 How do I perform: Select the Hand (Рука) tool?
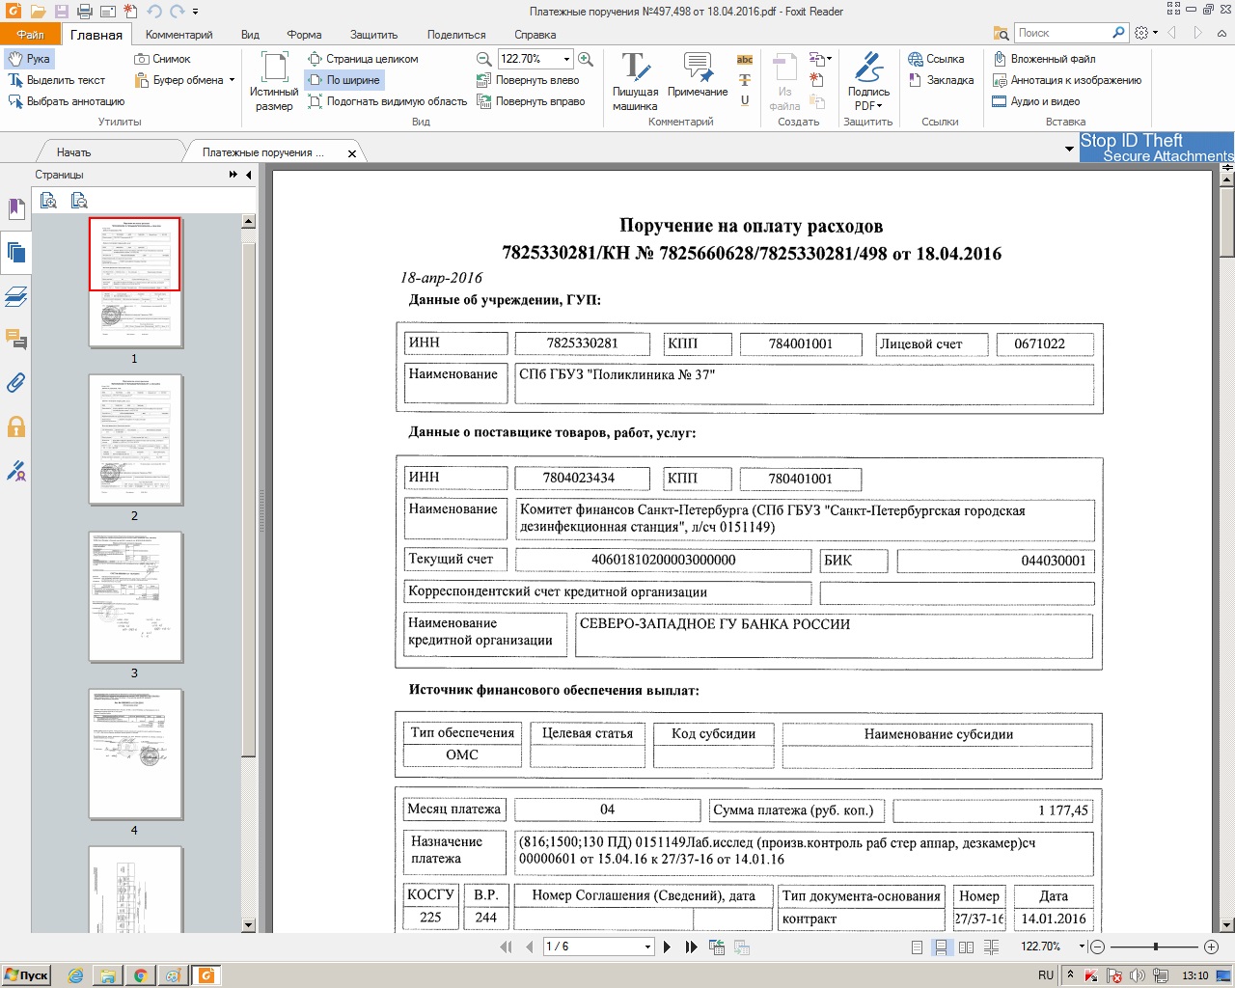(29, 59)
